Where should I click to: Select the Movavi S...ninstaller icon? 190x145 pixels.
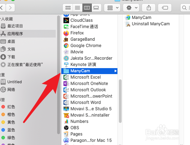point(66,115)
